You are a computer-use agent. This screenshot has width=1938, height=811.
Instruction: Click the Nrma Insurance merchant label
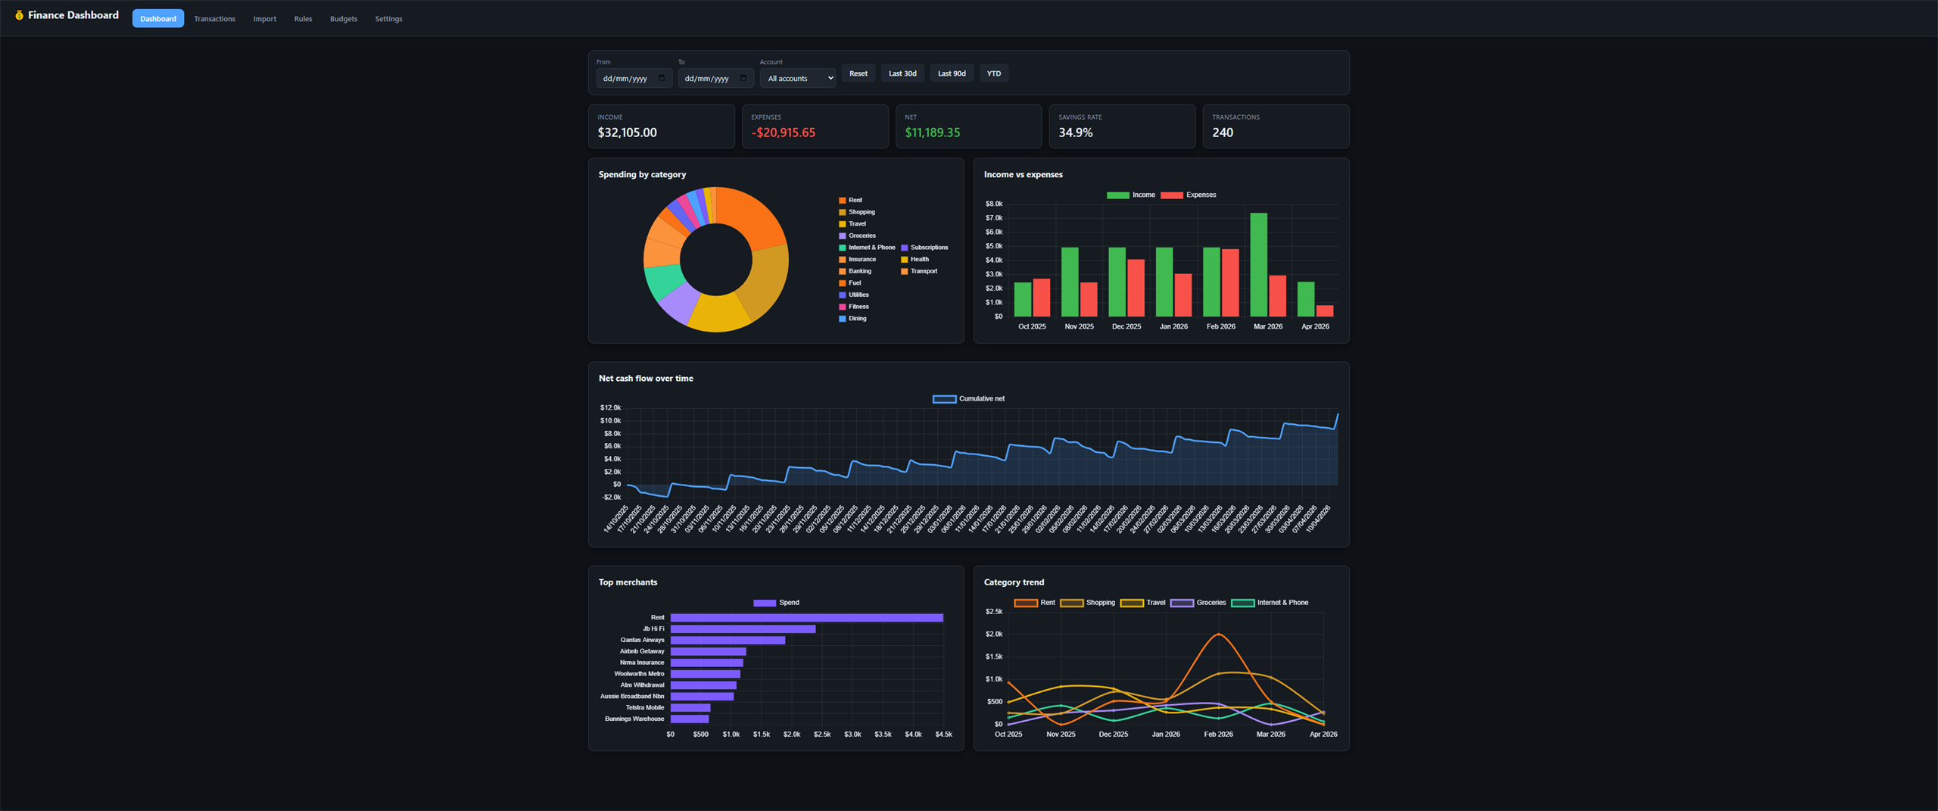point(642,663)
